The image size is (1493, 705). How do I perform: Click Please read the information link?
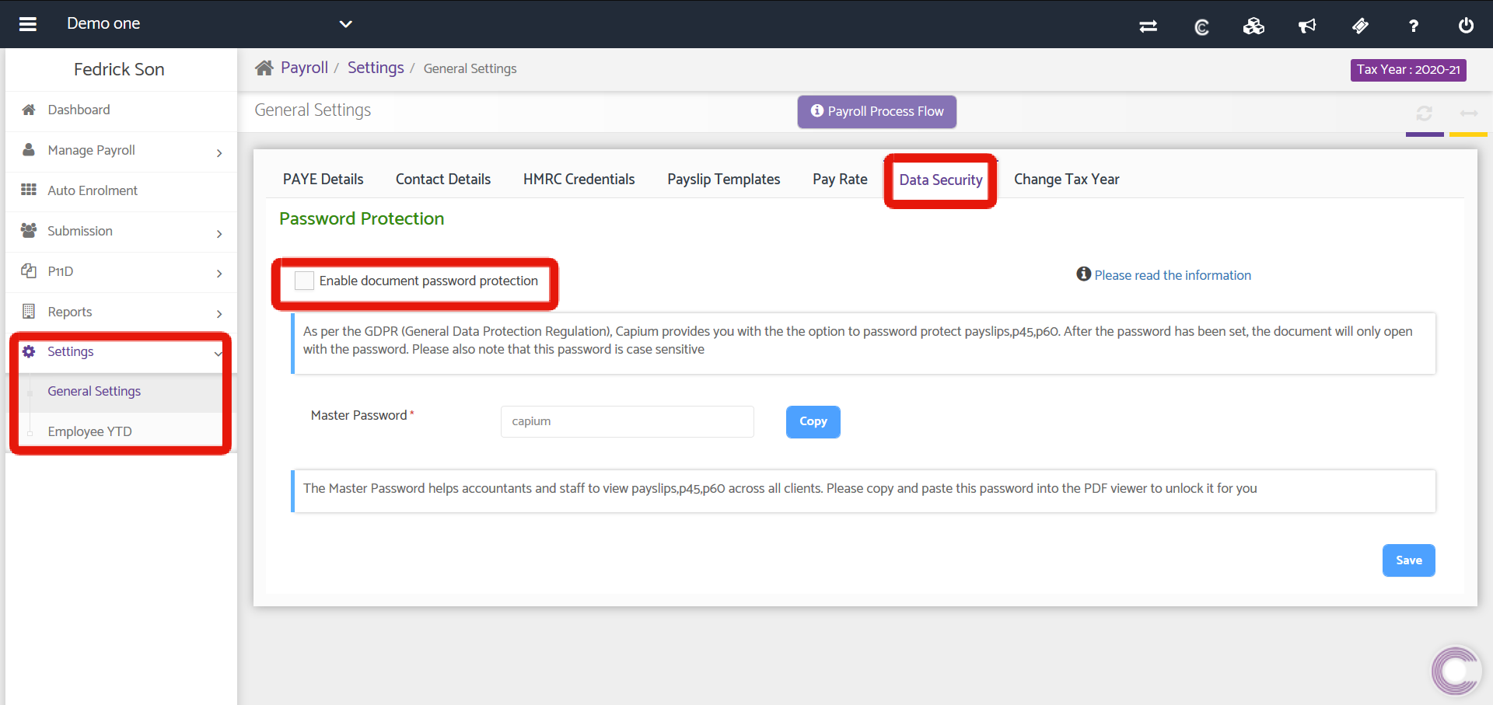coord(1173,275)
